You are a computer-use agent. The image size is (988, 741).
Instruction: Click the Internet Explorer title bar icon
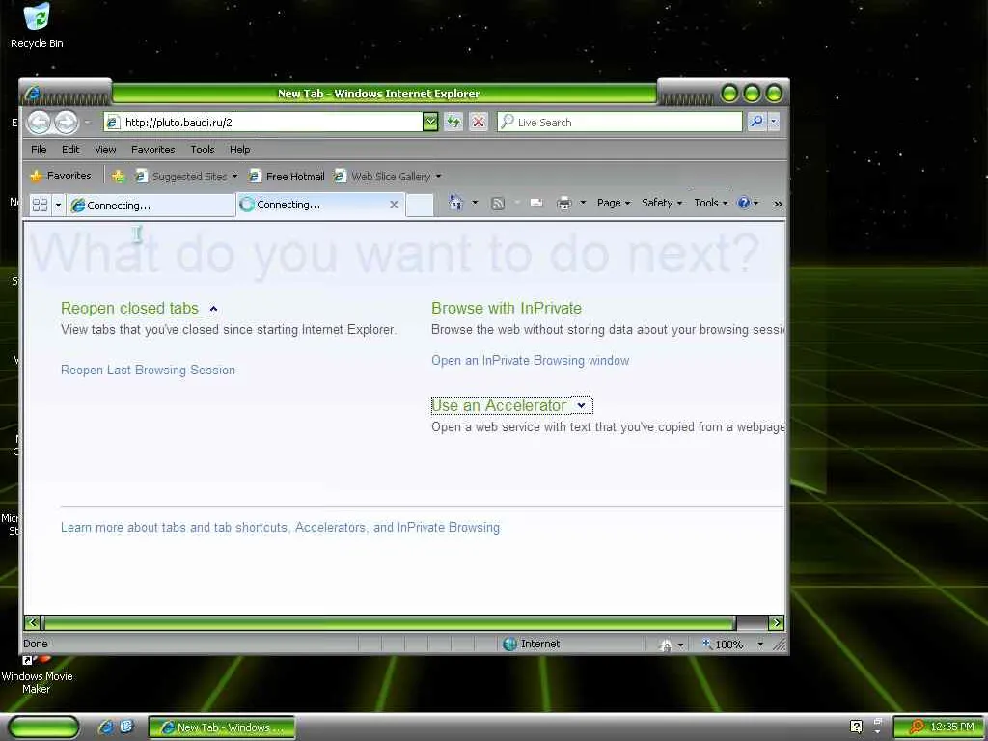pyautogui.click(x=32, y=94)
